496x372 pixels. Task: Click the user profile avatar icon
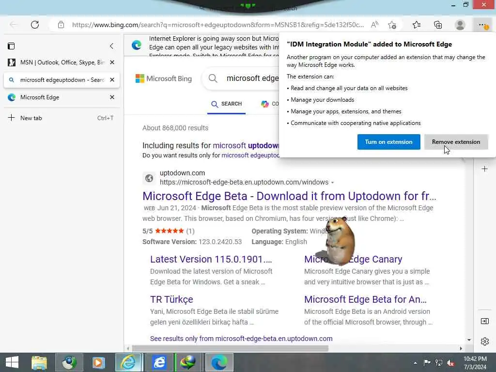[460, 25]
